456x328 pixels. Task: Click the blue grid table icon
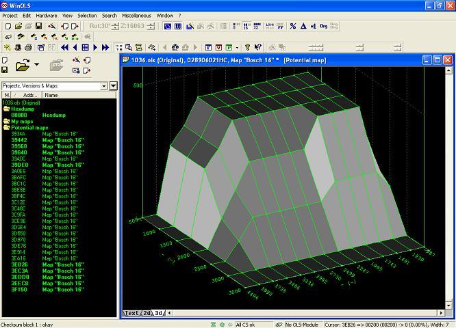(x=85, y=47)
